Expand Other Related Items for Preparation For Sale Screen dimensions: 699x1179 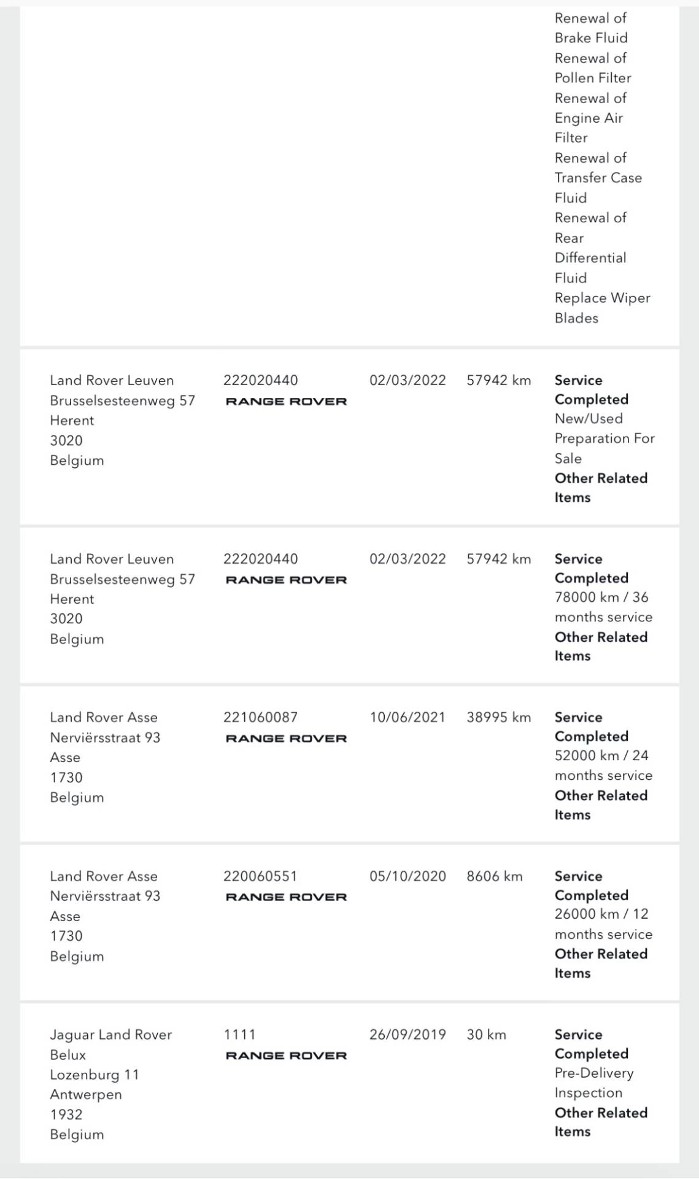600,488
